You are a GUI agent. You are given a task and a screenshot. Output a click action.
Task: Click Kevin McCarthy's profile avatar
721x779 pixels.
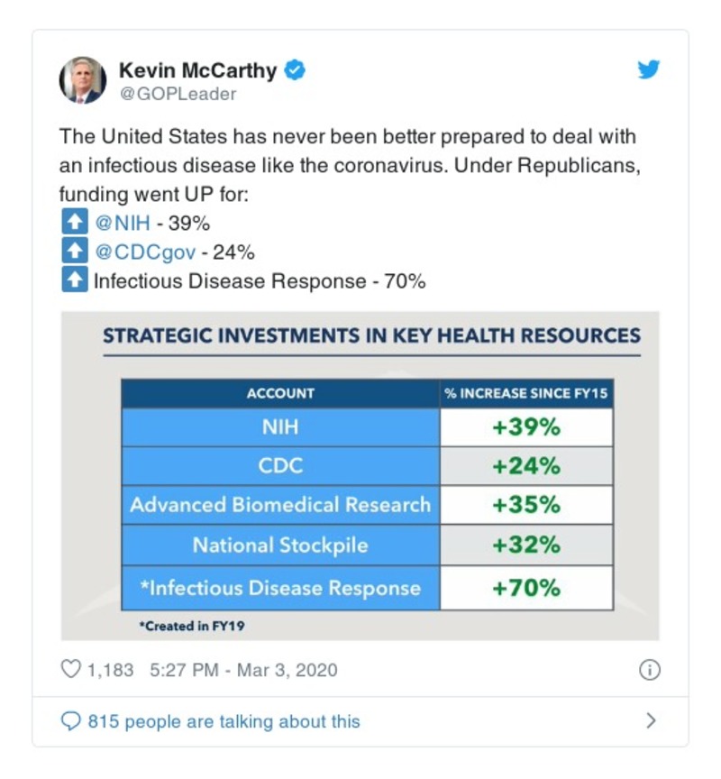[83, 79]
